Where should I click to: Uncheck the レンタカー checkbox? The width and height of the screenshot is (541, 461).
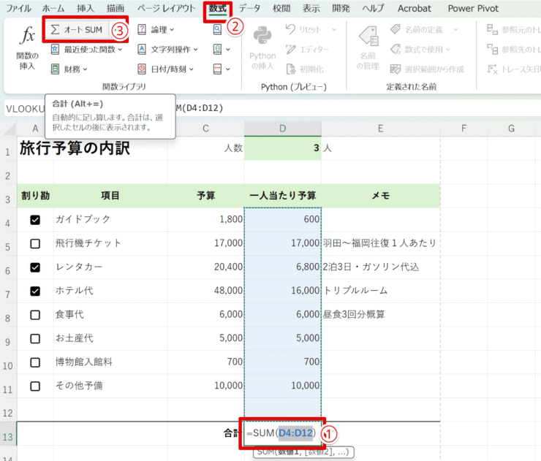click(35, 267)
